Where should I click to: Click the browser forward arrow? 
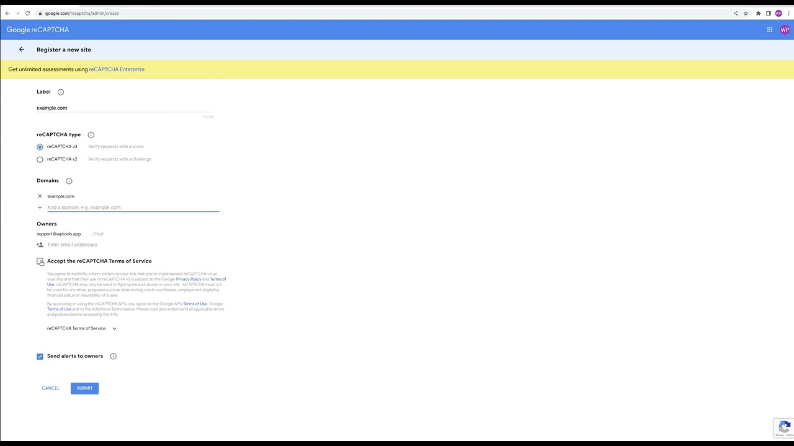tap(17, 13)
